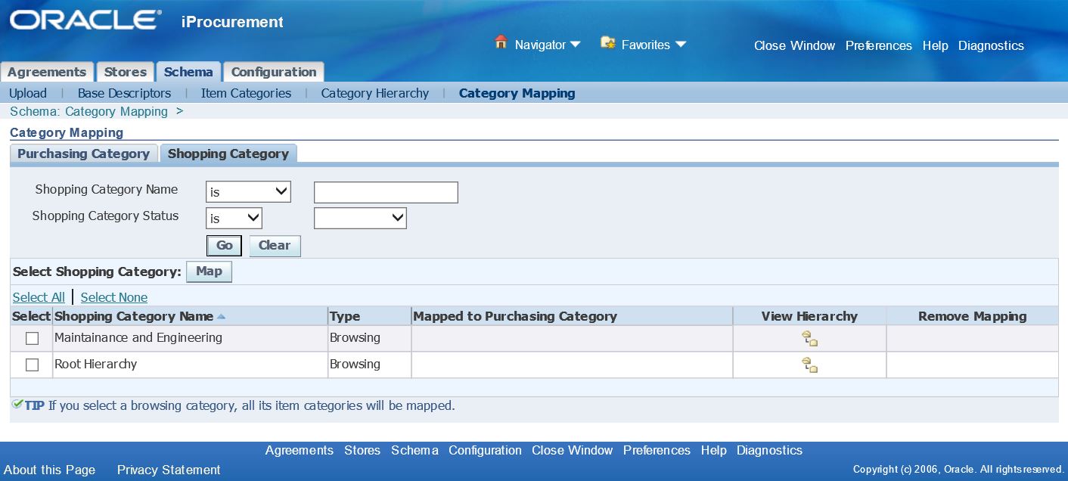
Task: Click footer Help link
Action: pos(713,450)
